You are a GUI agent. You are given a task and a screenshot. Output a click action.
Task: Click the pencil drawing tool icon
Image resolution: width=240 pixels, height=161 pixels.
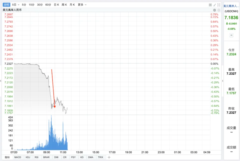tap(214, 5)
